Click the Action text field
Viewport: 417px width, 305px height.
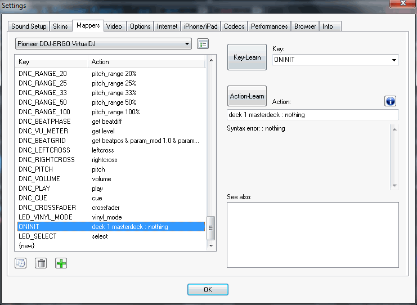312,115
